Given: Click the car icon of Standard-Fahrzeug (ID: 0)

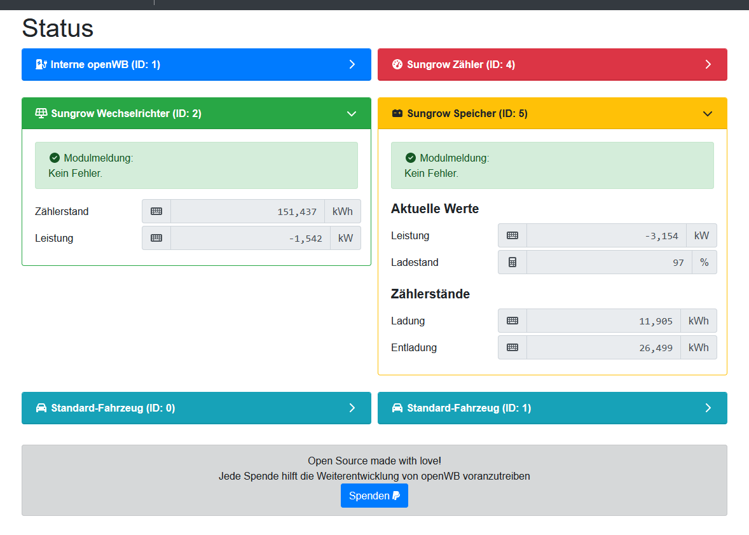Looking at the screenshot, I should pyautogui.click(x=41, y=408).
